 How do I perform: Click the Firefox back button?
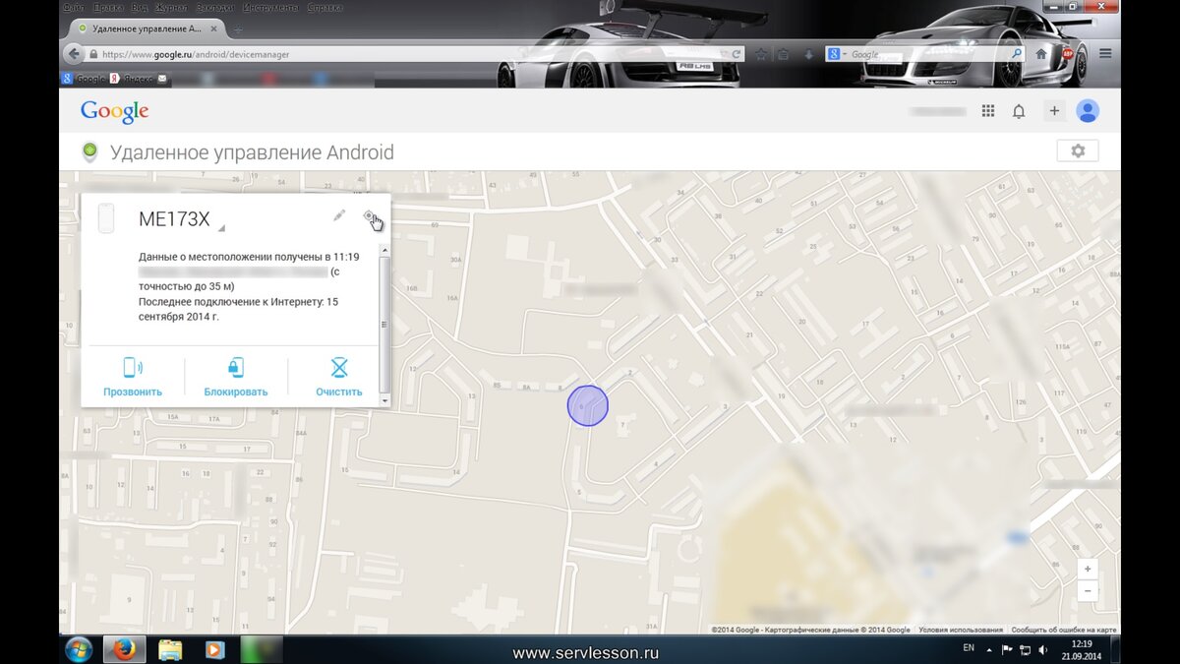click(x=74, y=54)
